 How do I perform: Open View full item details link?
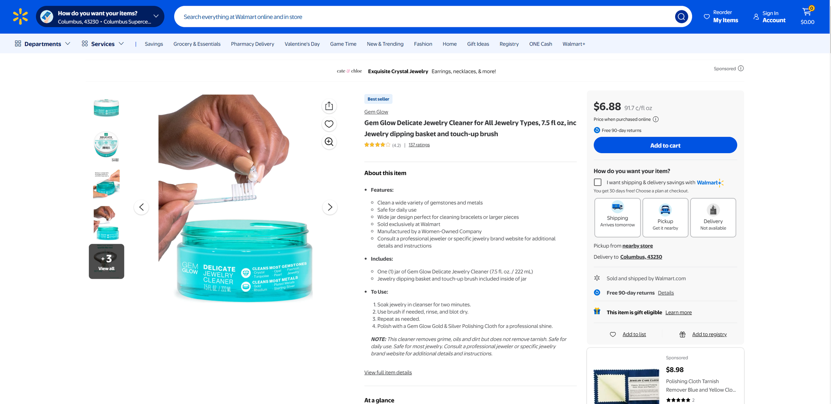tap(388, 372)
